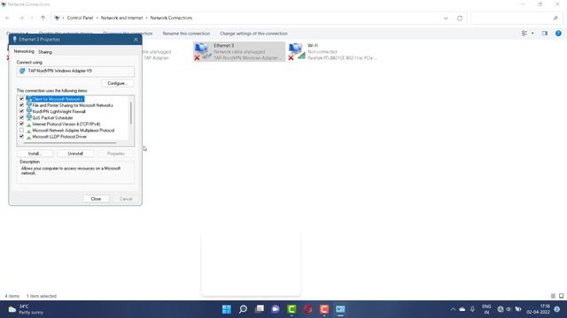
Task: Open Control Panel taskbar icon
Action: (x=340, y=309)
